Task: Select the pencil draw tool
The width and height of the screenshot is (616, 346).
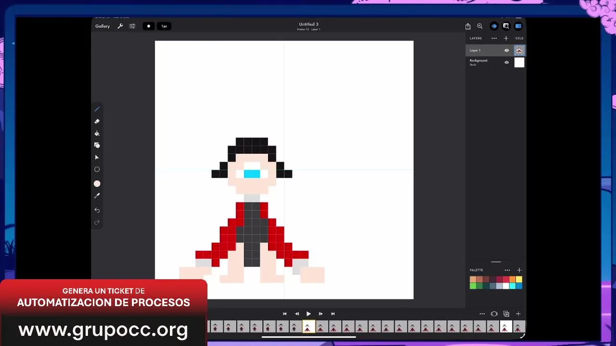Action: pos(97,109)
